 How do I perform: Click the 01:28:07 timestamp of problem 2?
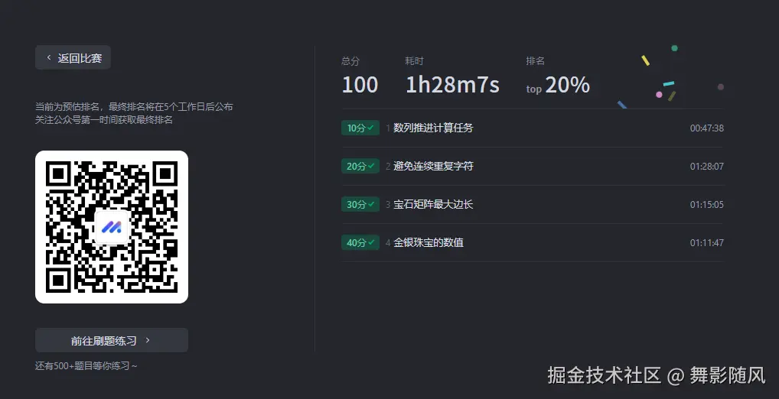706,167
